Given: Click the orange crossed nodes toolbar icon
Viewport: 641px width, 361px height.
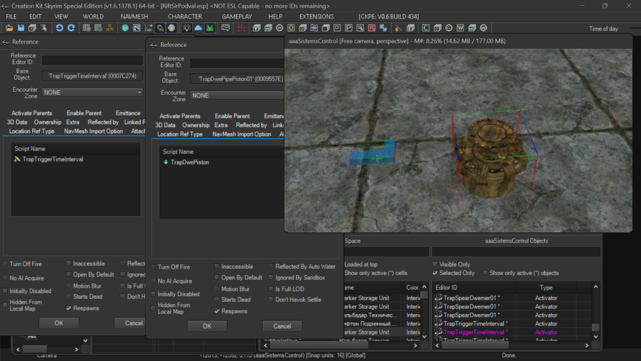Looking at the screenshot, I should point(110,28).
